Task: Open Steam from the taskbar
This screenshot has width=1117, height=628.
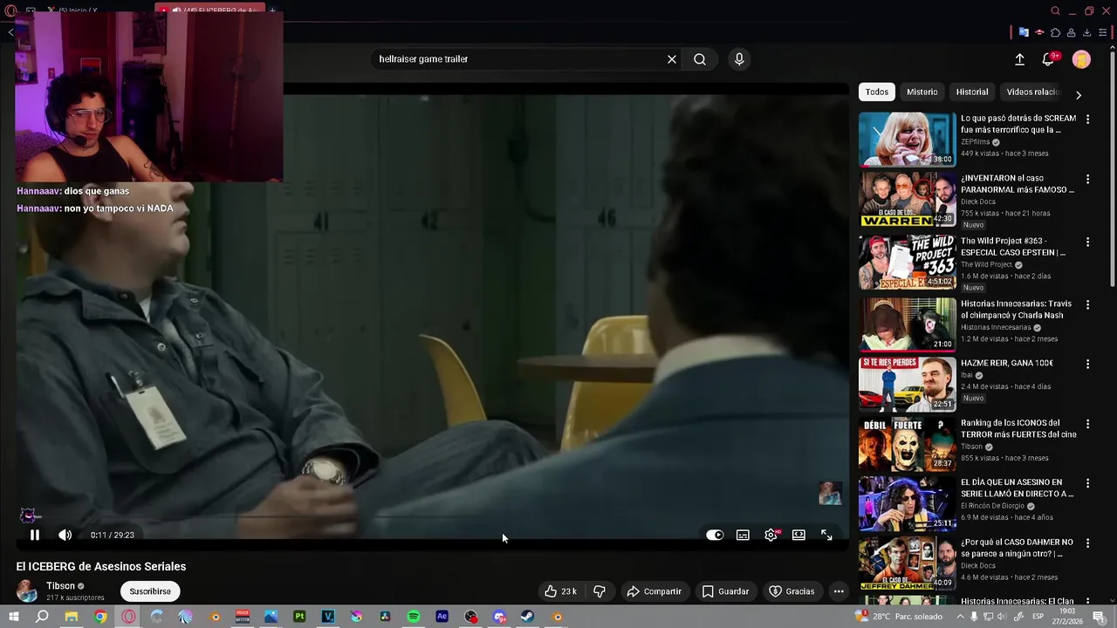Action: click(x=528, y=617)
